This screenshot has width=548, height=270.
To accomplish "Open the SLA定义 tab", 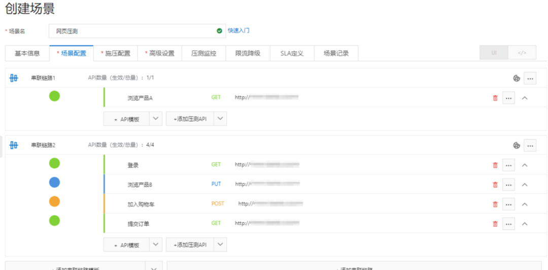I will [292, 53].
